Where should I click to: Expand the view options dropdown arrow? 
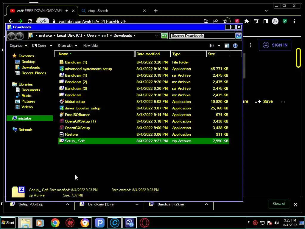point(219,46)
